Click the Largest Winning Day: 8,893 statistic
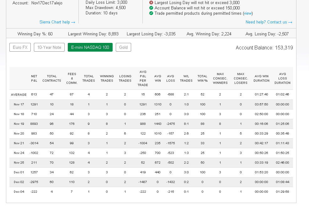Viewport: 309px width, 209px height. point(93,34)
